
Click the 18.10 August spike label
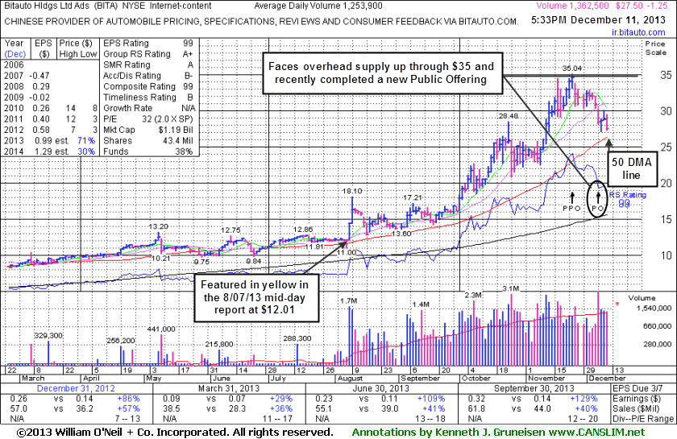[x=352, y=191]
